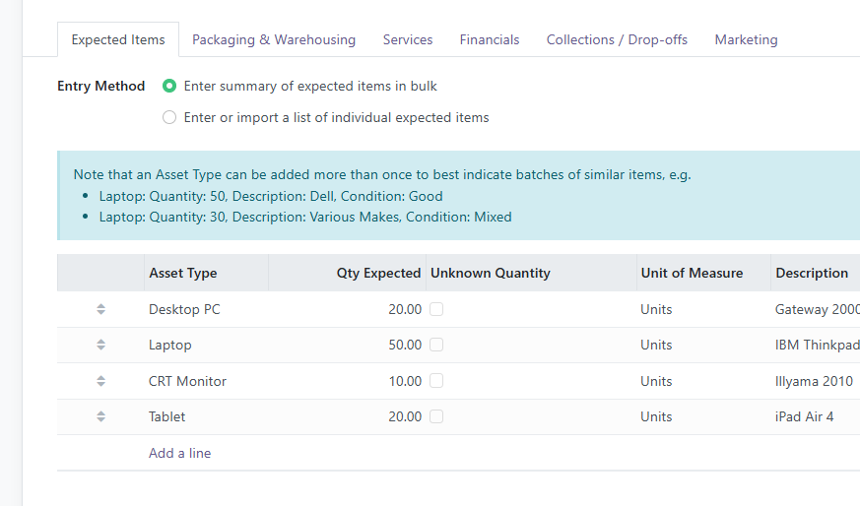Click Add a line link
The width and height of the screenshot is (860, 506).
(x=179, y=453)
